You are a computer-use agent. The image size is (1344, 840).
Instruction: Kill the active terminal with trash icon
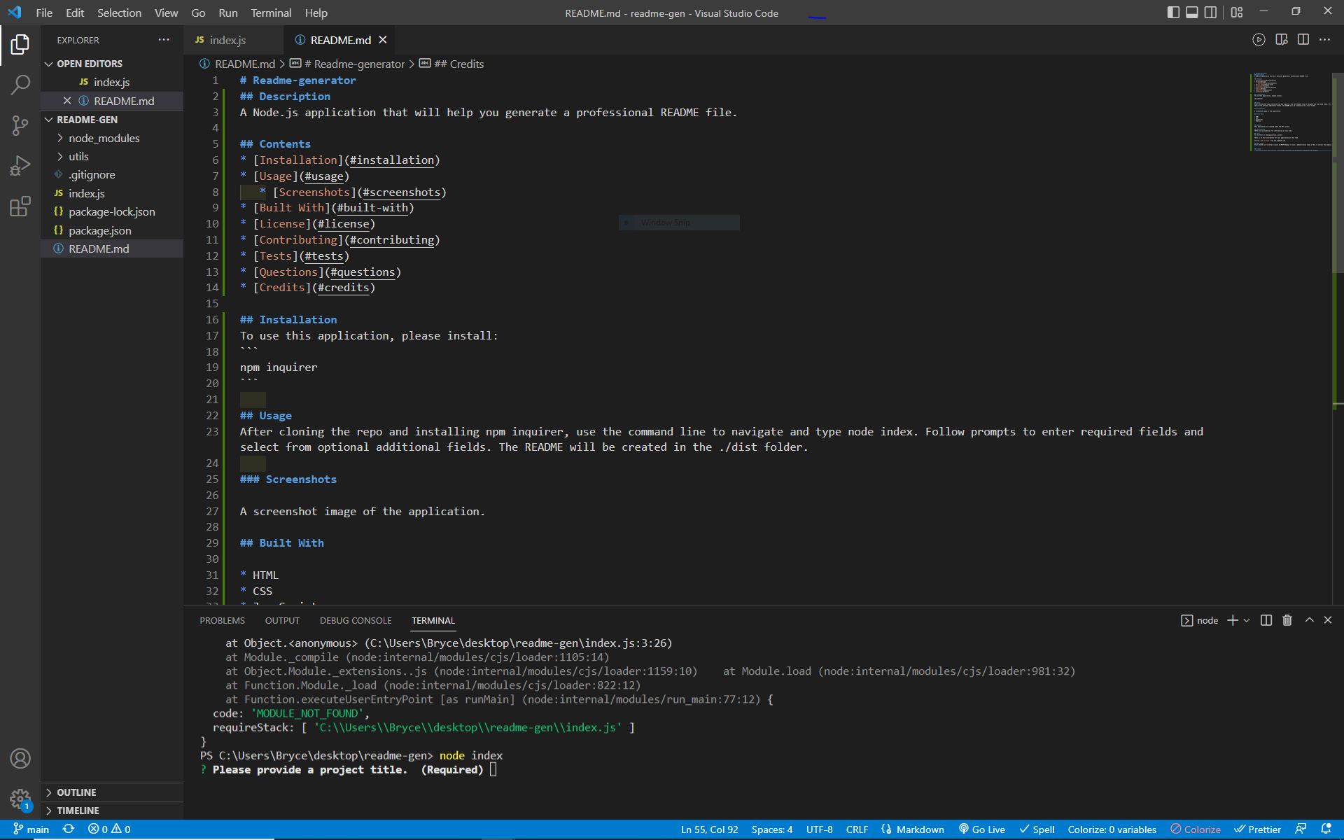[x=1287, y=620]
